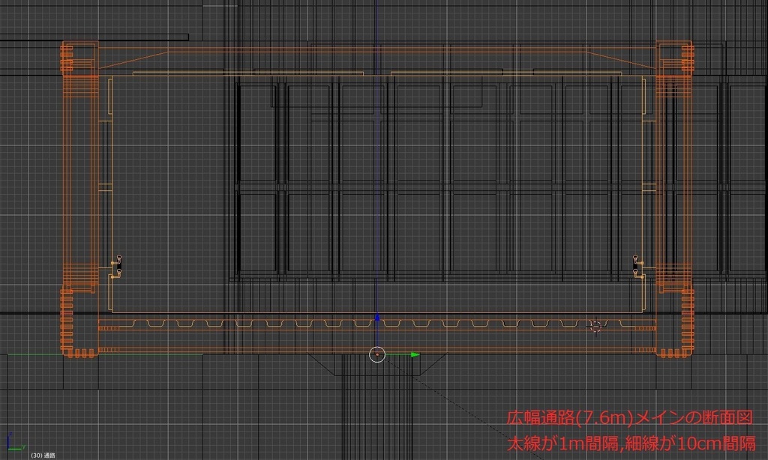Click the blue Z-axis transform arrow
Image resolution: width=768 pixels, height=460 pixels.
(x=377, y=318)
